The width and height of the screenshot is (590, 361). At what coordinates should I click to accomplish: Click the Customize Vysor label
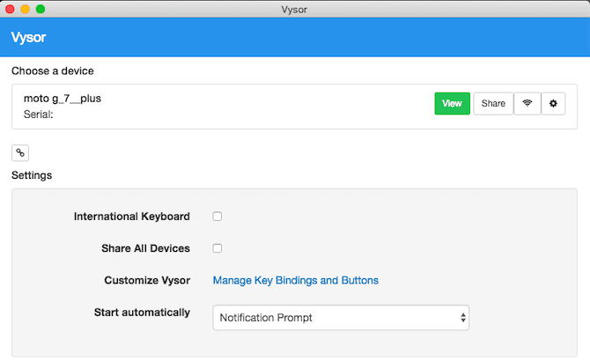click(147, 281)
